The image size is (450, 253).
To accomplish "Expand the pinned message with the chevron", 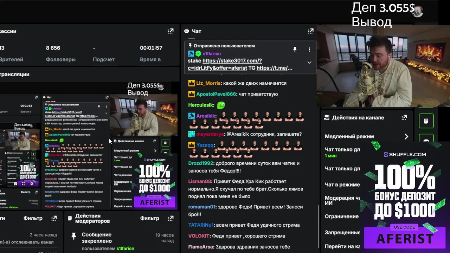I will point(309,62).
